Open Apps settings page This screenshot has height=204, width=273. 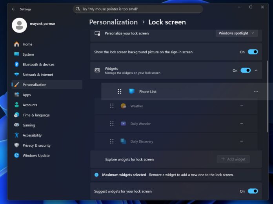47,95
